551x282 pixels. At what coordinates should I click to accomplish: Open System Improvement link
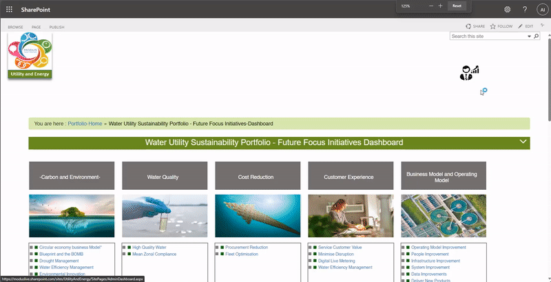[430, 268]
